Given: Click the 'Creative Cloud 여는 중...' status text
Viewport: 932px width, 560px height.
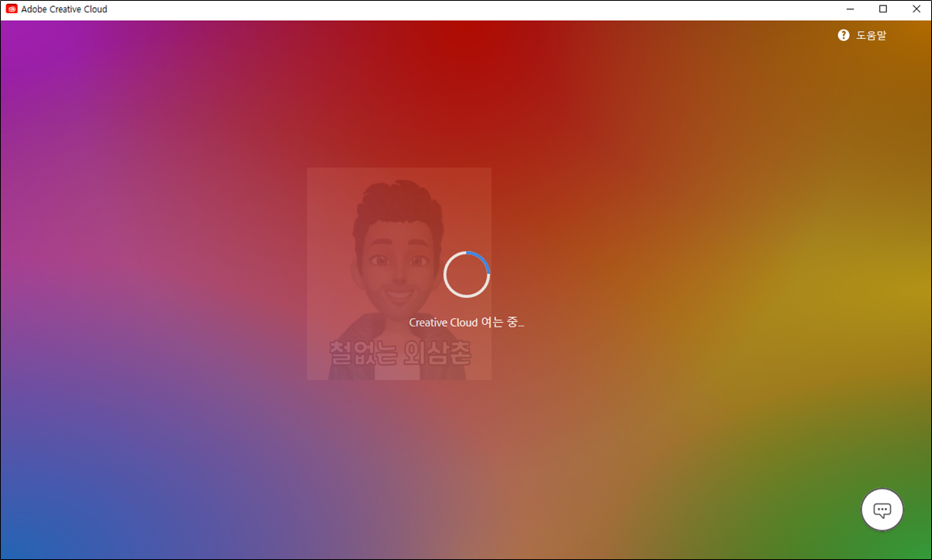Looking at the screenshot, I should tap(467, 323).
